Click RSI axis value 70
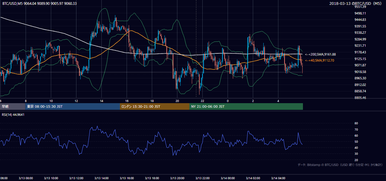This screenshot has width=386, height=181. (x=356, y=129)
